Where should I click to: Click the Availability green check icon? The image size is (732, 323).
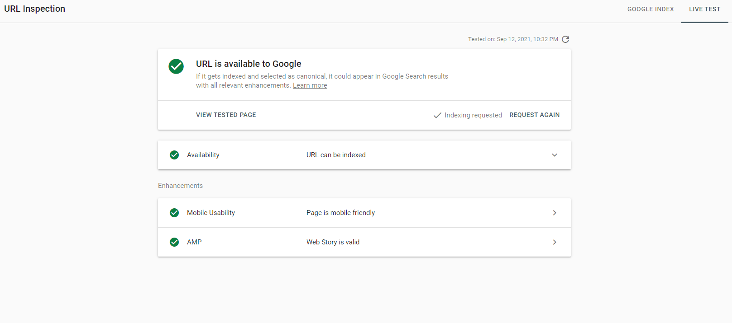tap(174, 155)
